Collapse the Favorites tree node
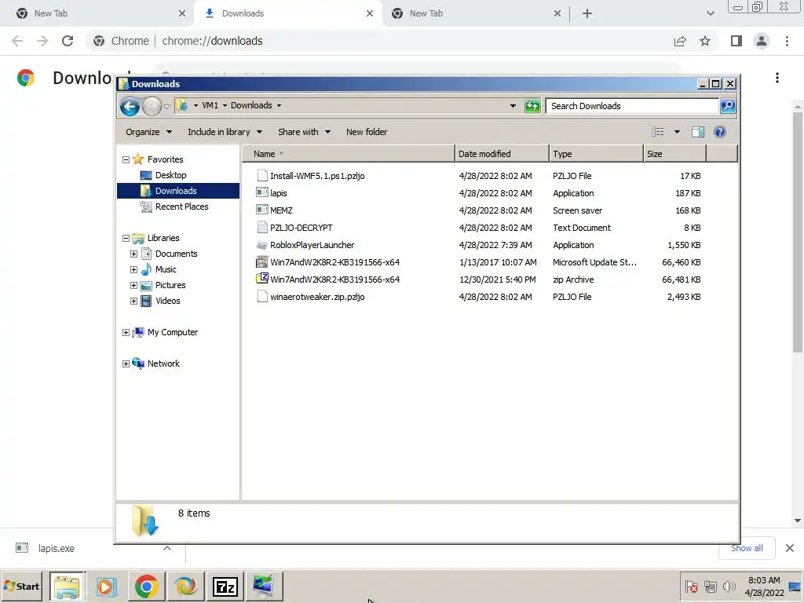The image size is (804, 603). coord(126,159)
